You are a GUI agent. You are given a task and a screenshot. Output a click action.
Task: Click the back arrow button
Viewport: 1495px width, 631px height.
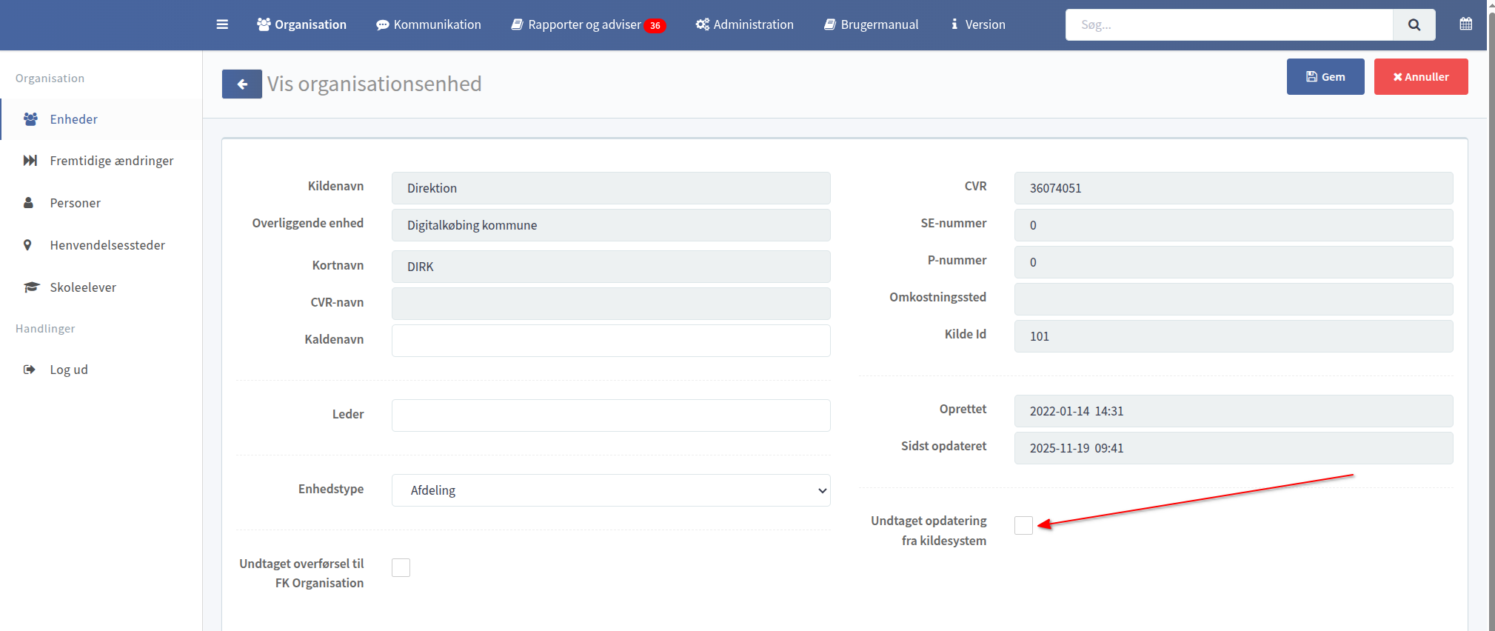[x=241, y=84]
